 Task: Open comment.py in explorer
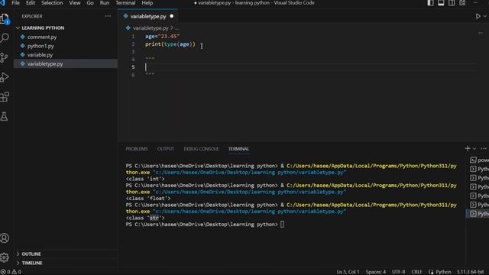point(42,37)
